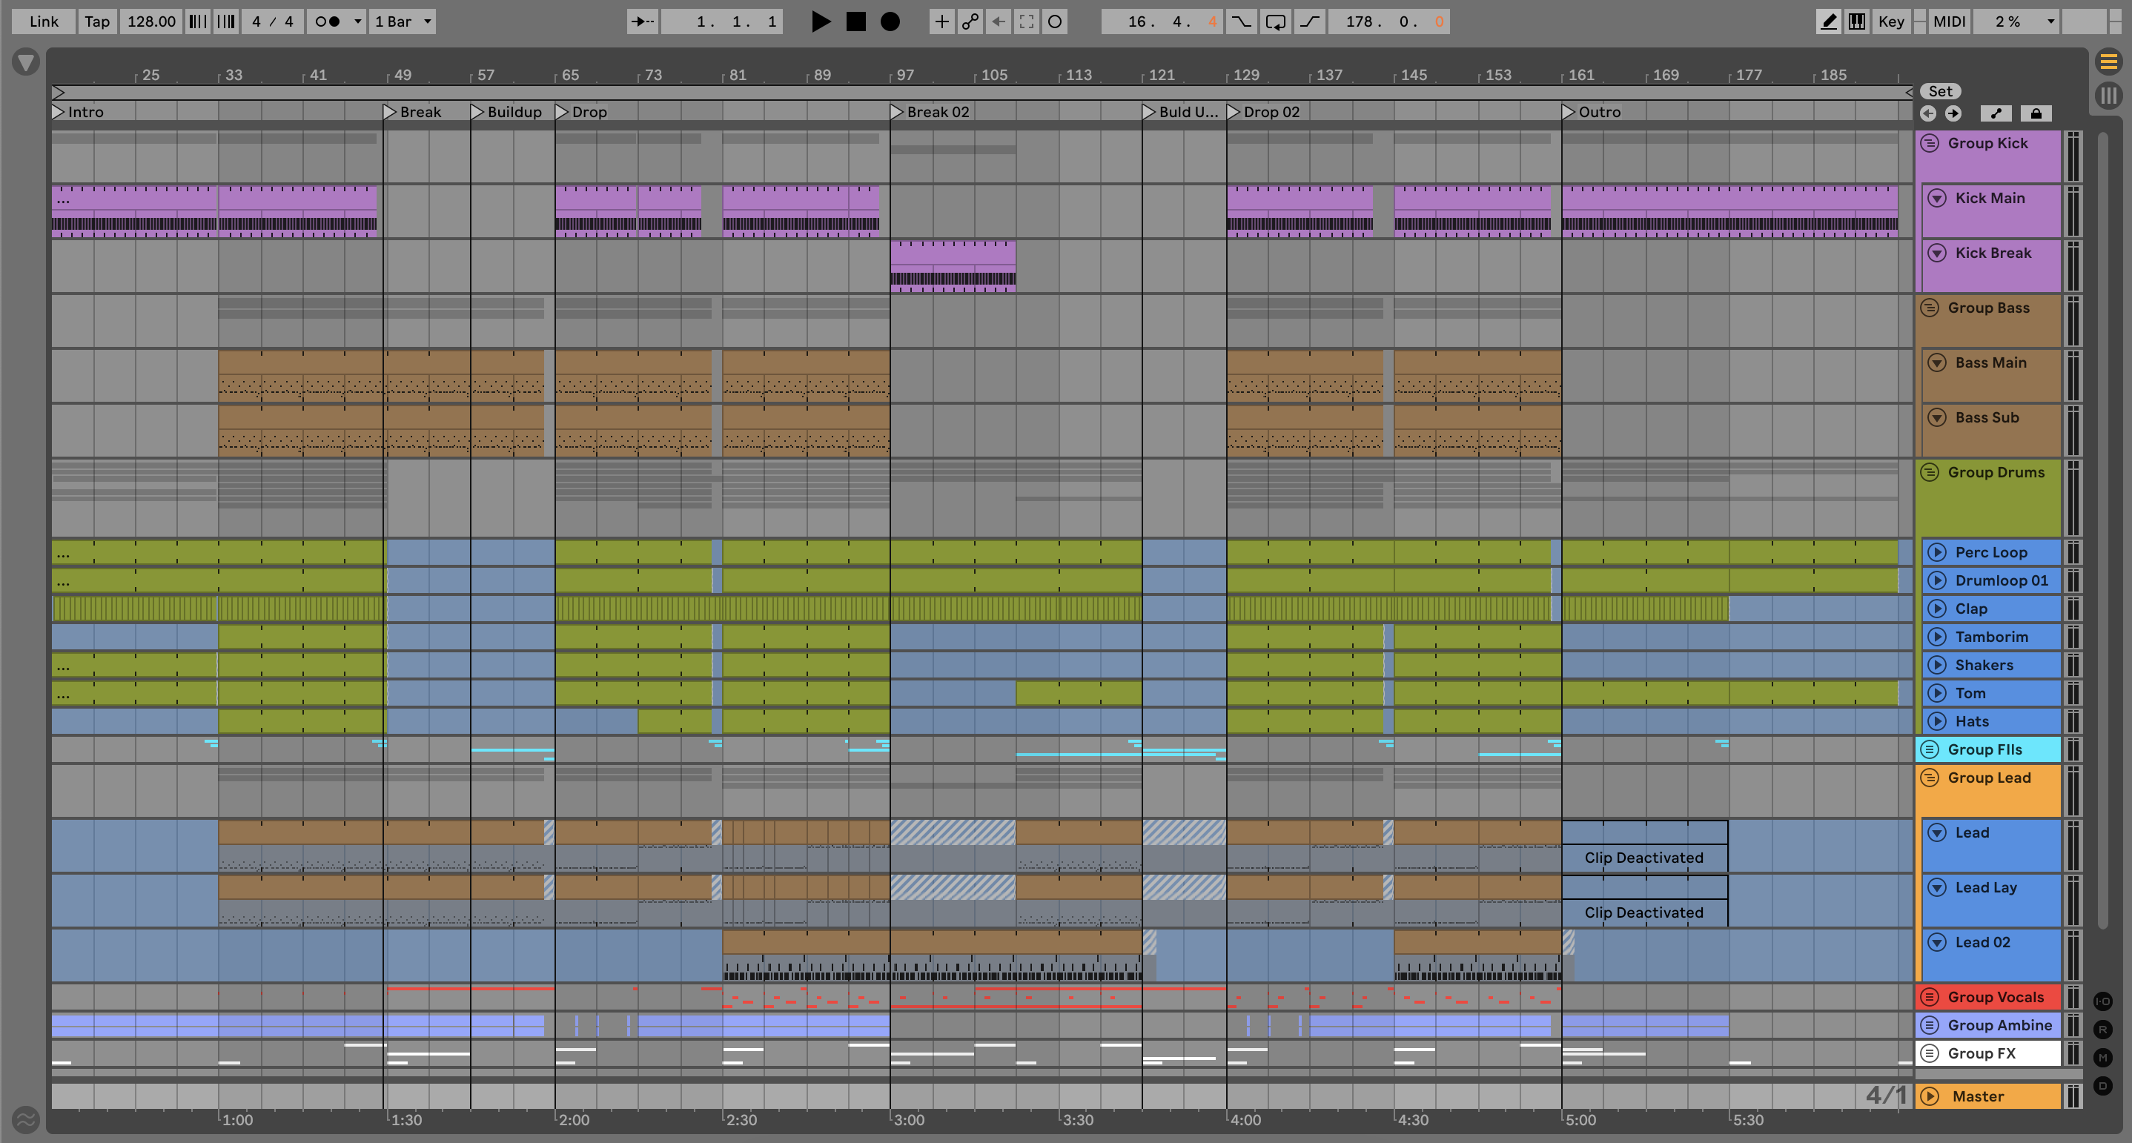This screenshot has width=2132, height=1143.
Task: Toggle the metronome button
Action: tap(328, 21)
